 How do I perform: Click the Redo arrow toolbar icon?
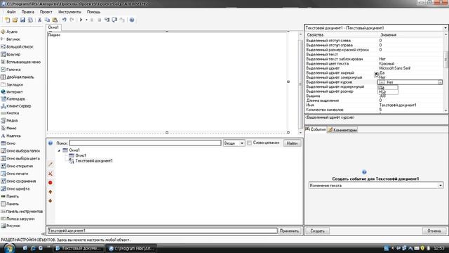click(72, 20)
